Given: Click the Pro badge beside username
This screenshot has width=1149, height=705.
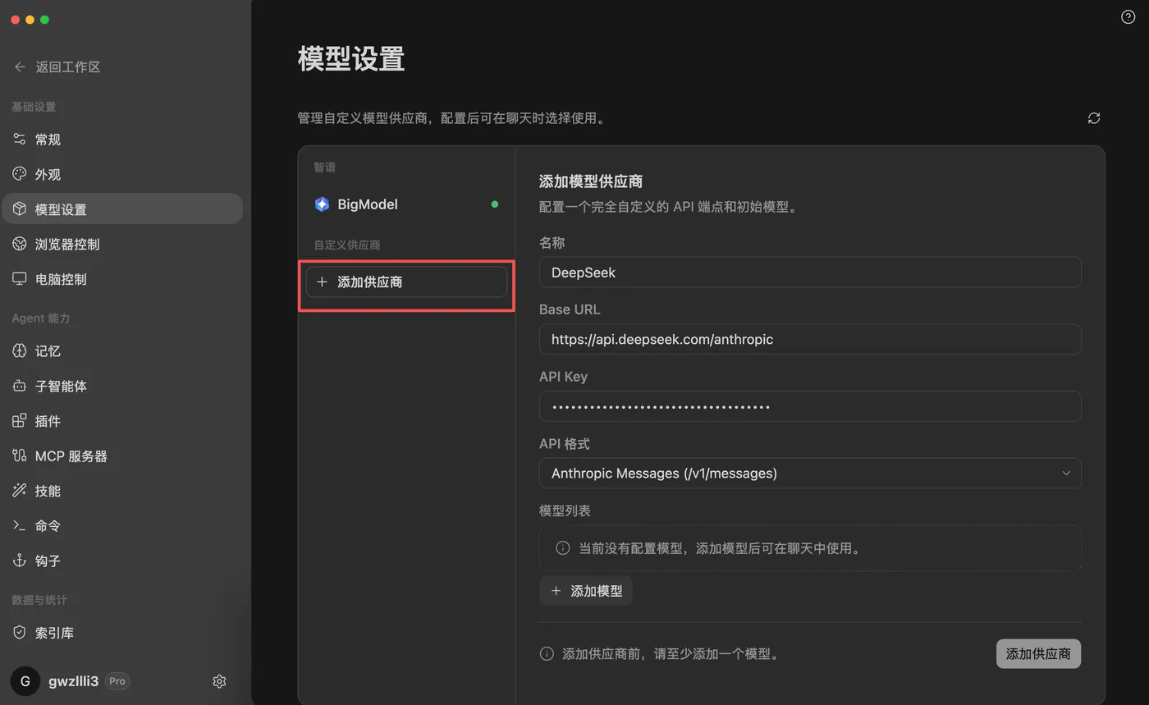Looking at the screenshot, I should point(117,681).
